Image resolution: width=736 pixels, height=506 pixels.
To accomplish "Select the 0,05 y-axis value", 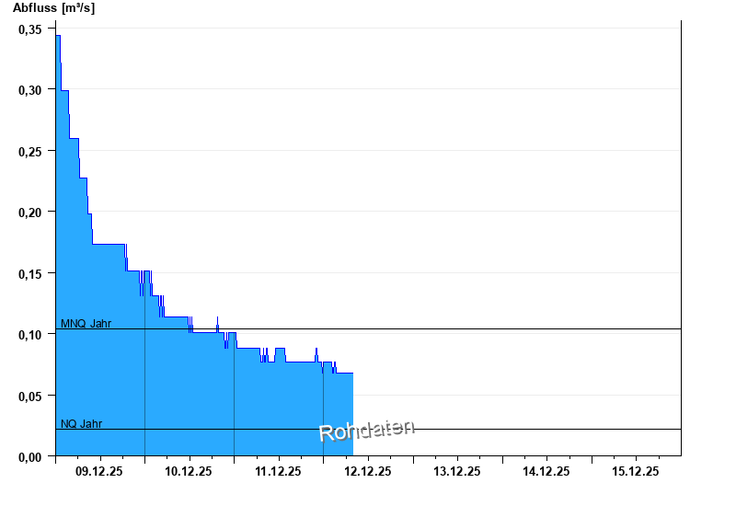I will coord(30,397).
